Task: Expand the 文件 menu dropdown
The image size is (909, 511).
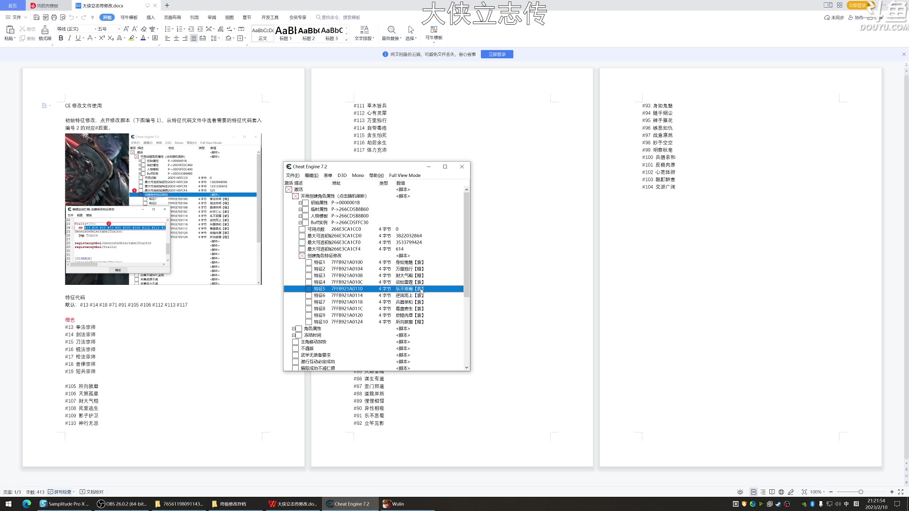Action: (17, 18)
